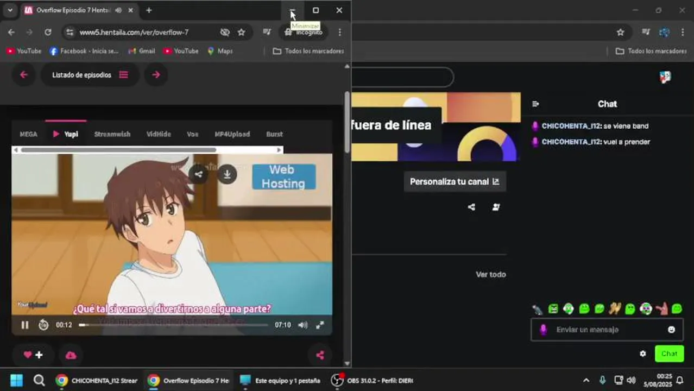Open OBS from the taskbar
The height and width of the screenshot is (391, 694).
coord(373,380)
